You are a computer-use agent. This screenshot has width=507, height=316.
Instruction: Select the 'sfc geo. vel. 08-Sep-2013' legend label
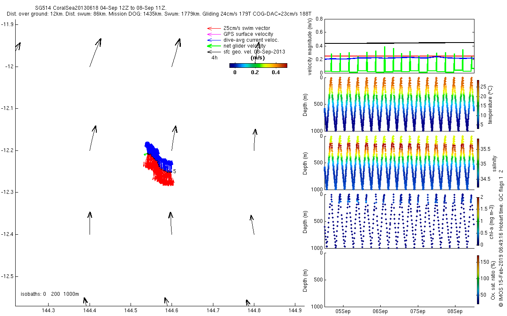[254, 52]
